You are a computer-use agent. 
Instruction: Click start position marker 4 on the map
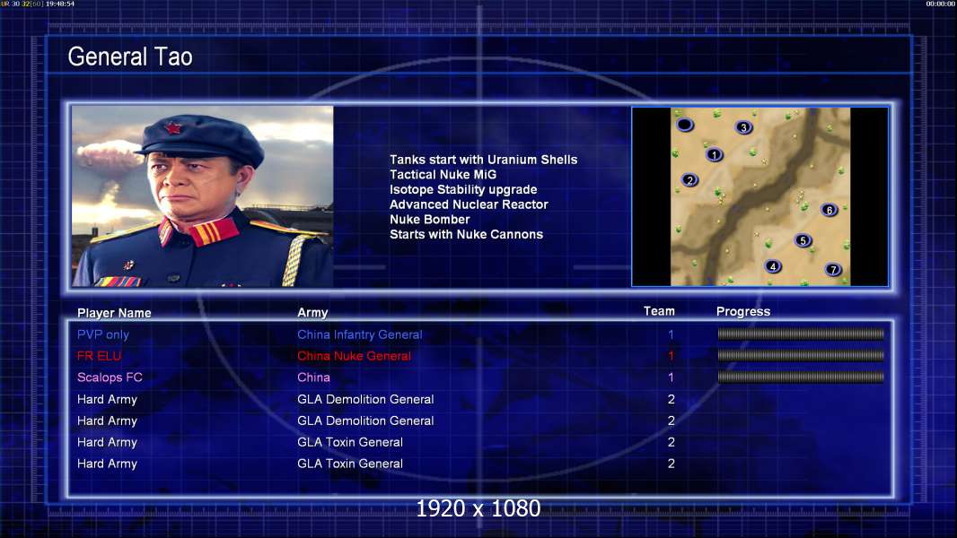(773, 266)
